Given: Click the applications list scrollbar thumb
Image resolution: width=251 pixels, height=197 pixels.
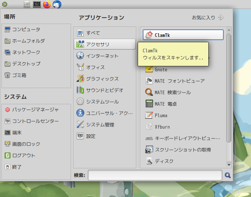Looking at the screenshot, I should (x=229, y=88).
